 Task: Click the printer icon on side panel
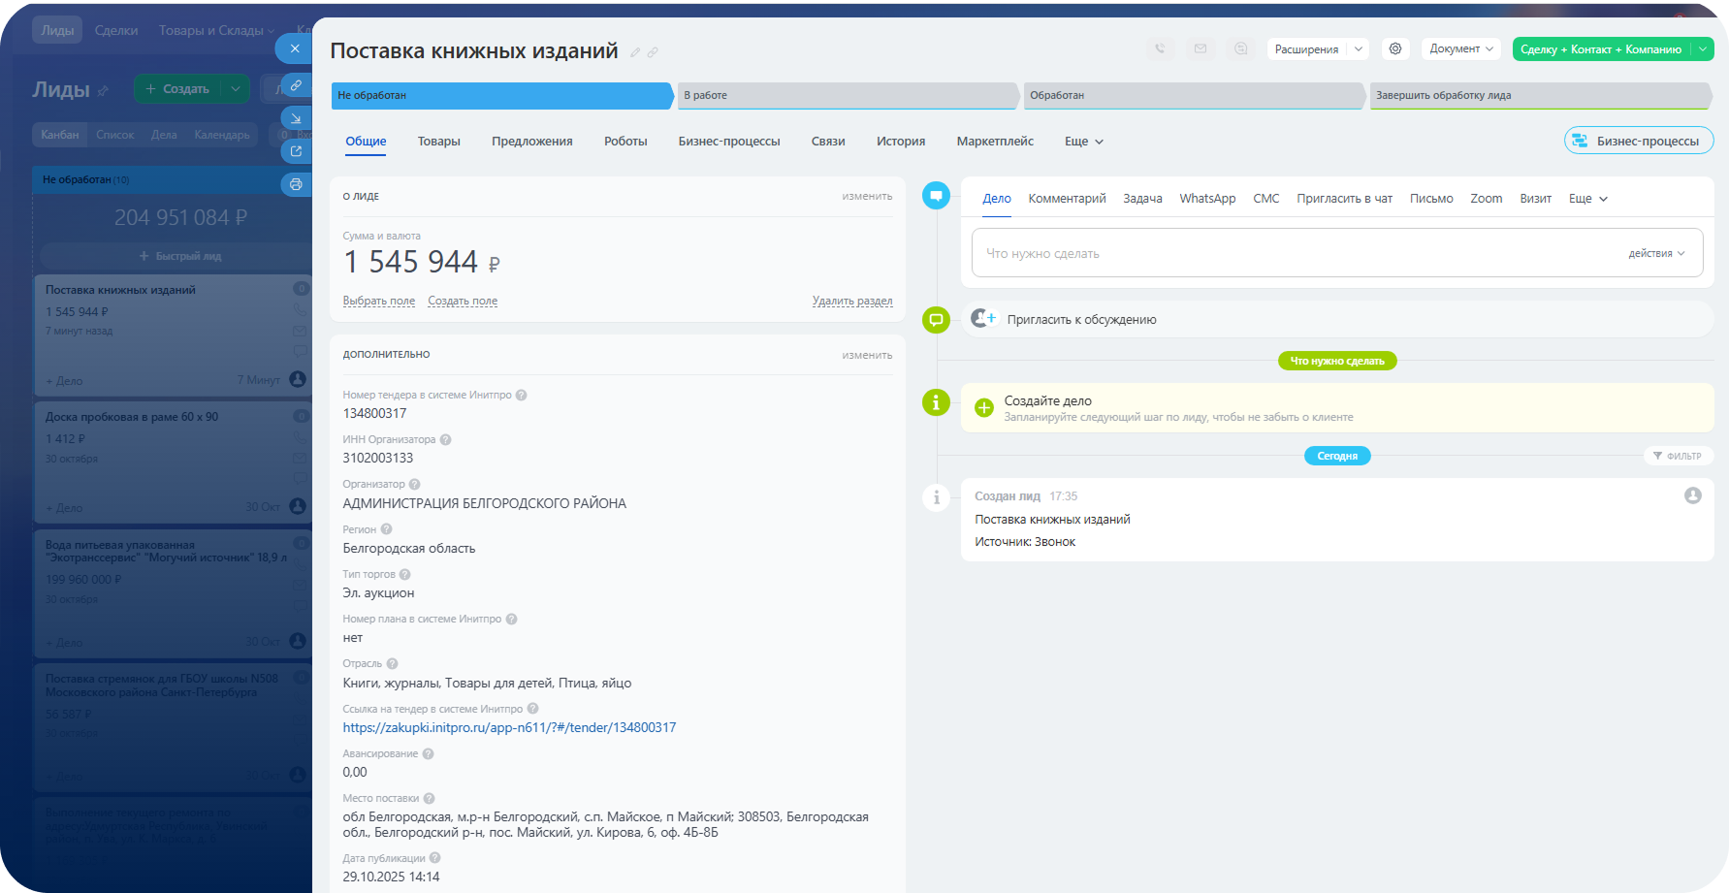click(x=296, y=184)
